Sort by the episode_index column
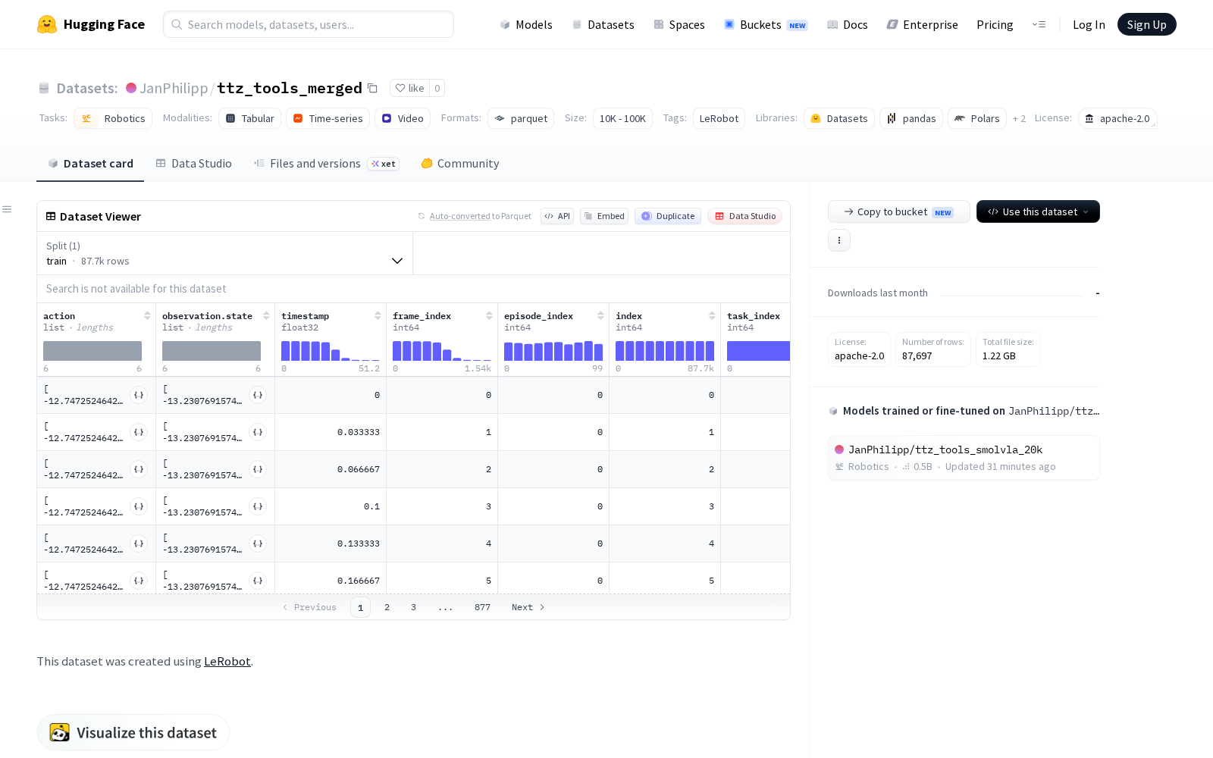Screen dimensions: 1213x758 600,316
